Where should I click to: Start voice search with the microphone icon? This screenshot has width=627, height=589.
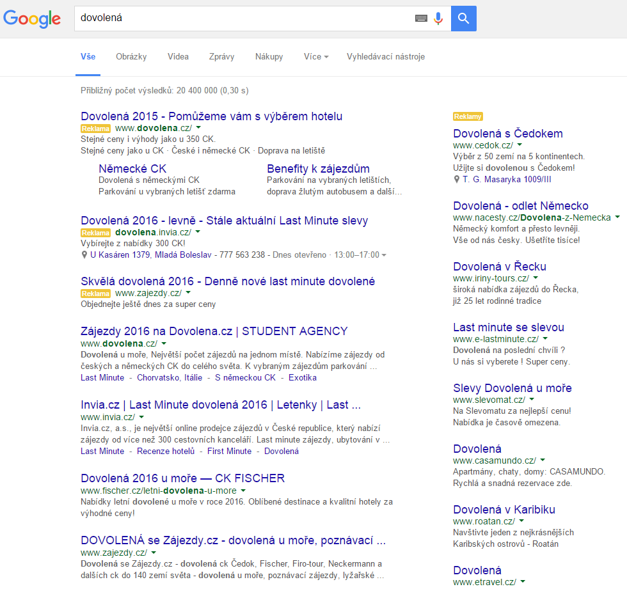[438, 19]
